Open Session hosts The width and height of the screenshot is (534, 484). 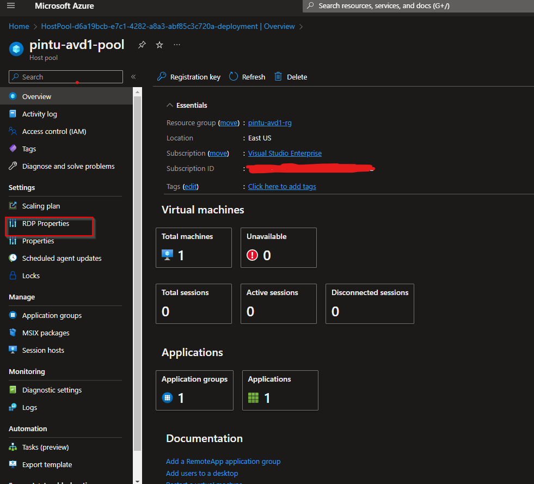point(66,350)
